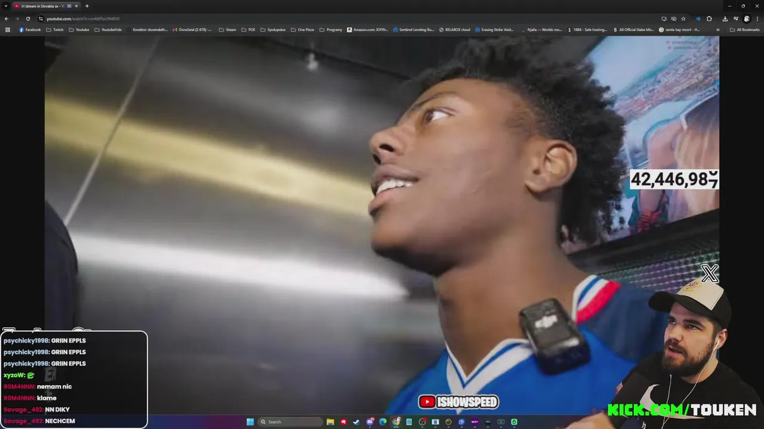
Task: Open Microsoft Edge from the taskbar
Action: [x=383, y=422]
